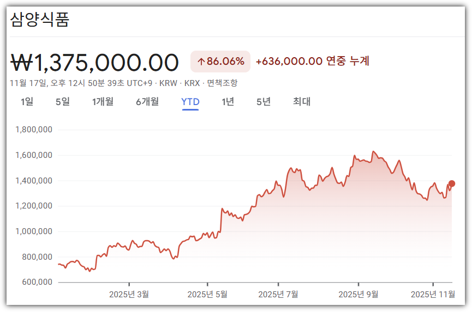Click the 2025년 5월 axis label

click(207, 294)
